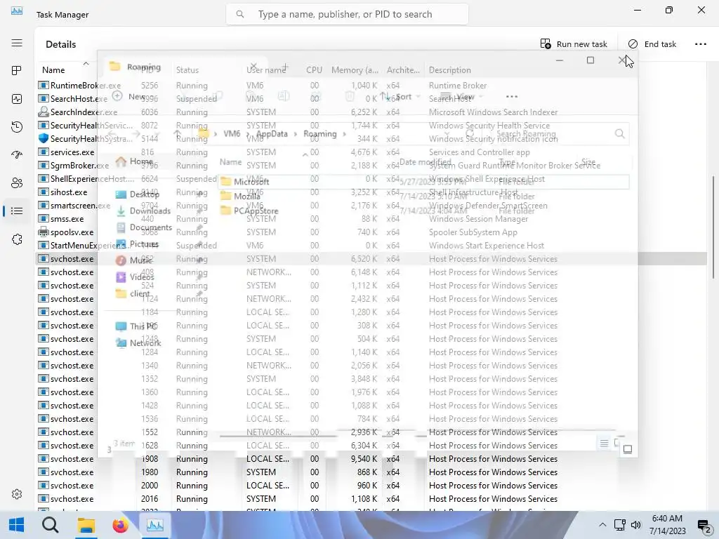This screenshot has height=539, width=719.
Task: Open the Users page sidebar icon
Action: (17, 183)
